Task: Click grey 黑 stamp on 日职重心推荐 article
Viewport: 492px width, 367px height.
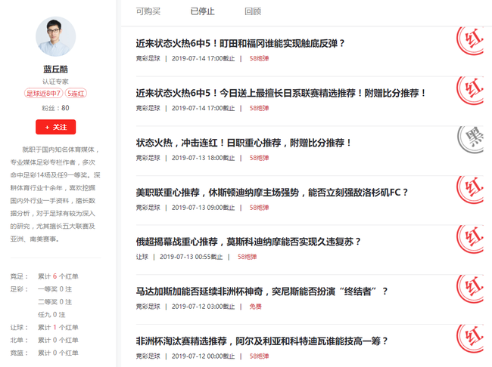Action: tap(470, 140)
